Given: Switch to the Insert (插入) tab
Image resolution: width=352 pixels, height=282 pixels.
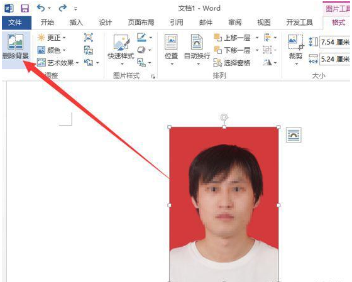Looking at the screenshot, I should [76, 23].
